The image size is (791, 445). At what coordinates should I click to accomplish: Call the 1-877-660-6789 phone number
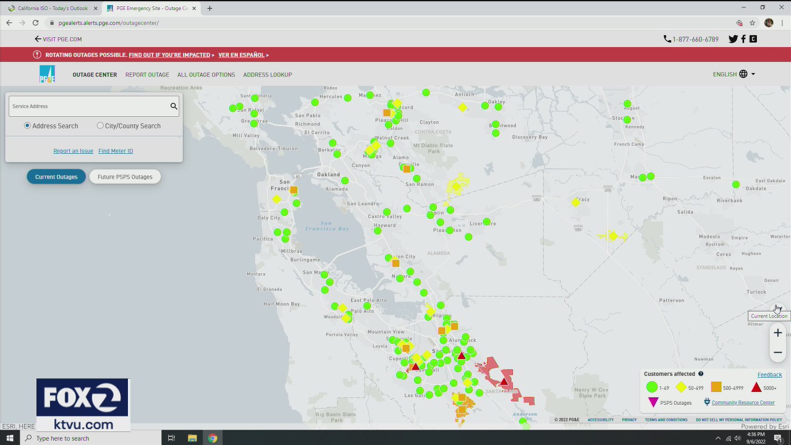(691, 39)
